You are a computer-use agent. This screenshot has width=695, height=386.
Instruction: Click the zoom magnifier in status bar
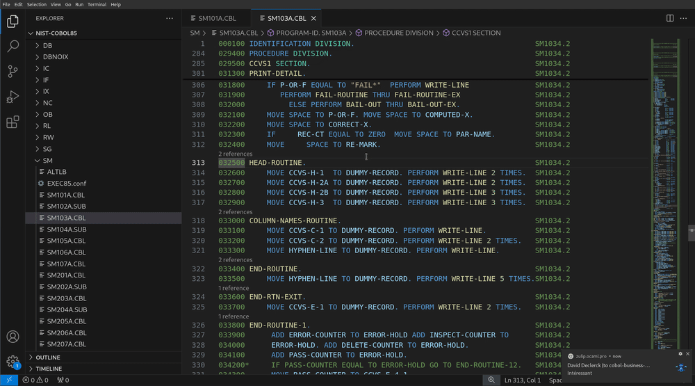tap(491, 380)
